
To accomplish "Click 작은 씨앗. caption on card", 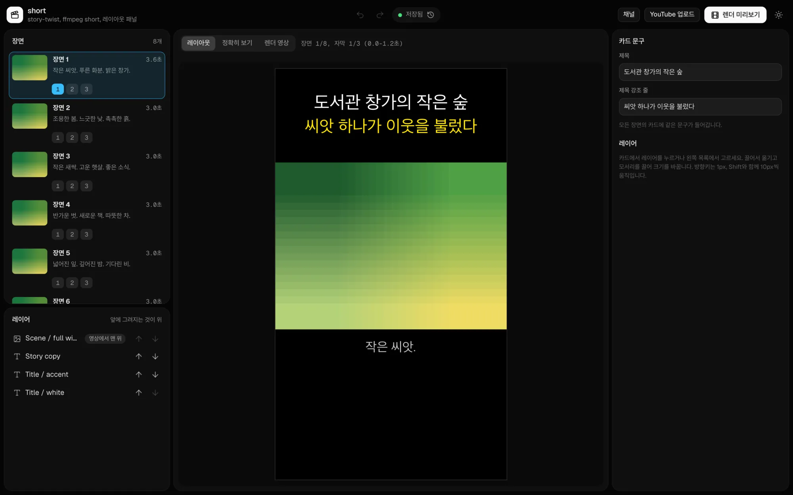I will tap(391, 346).
